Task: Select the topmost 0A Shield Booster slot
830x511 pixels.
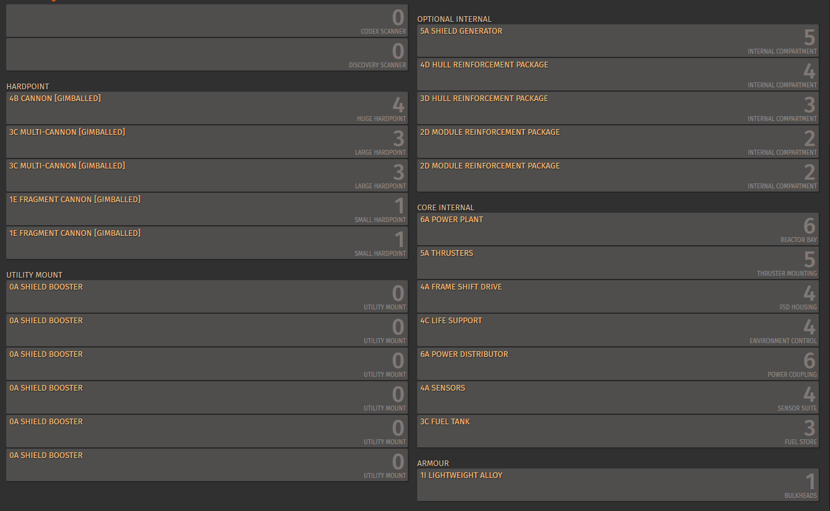Action: coord(207,296)
